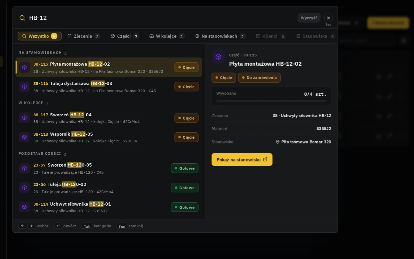Viewport: 414px width, 259px height.
Task: Click the Gotowe badge on row 23-57
Action: 185,168
